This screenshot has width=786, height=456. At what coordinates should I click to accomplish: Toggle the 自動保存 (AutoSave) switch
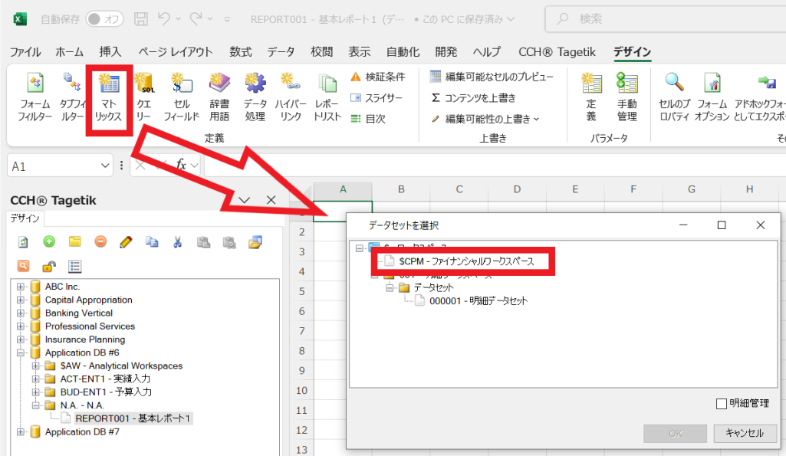coord(104,18)
